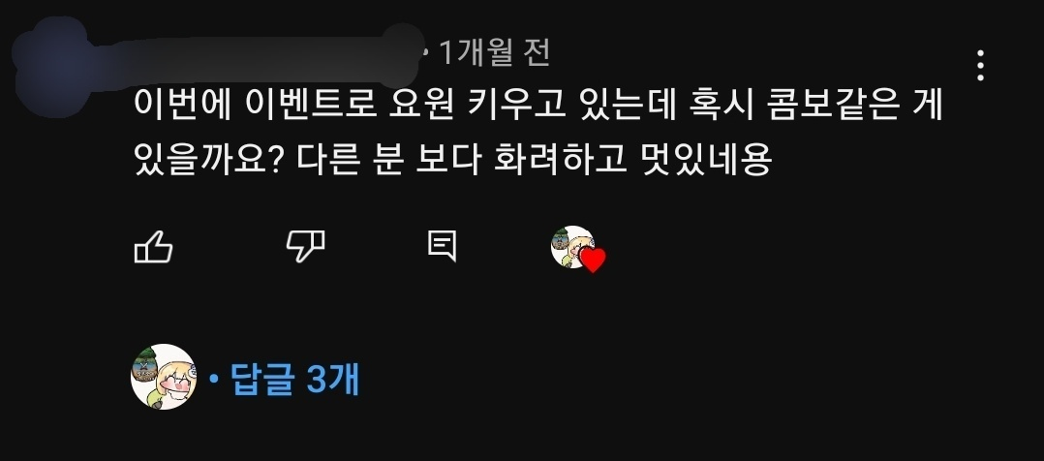This screenshot has height=461, width=1044.
Task: Select the comment line starting with 있을까요?
Action: (453, 159)
